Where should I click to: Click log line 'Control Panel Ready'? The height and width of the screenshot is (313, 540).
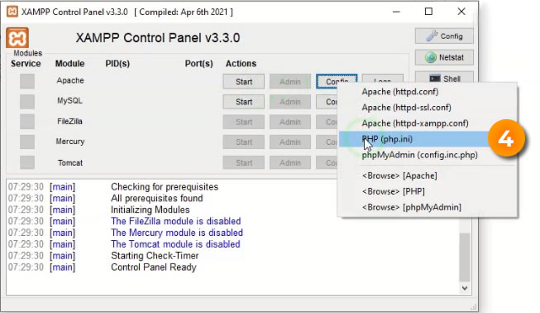coord(154,267)
